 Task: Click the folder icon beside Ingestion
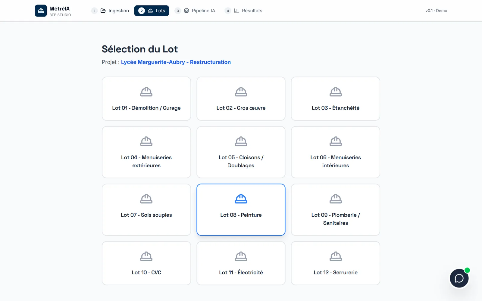click(x=103, y=11)
